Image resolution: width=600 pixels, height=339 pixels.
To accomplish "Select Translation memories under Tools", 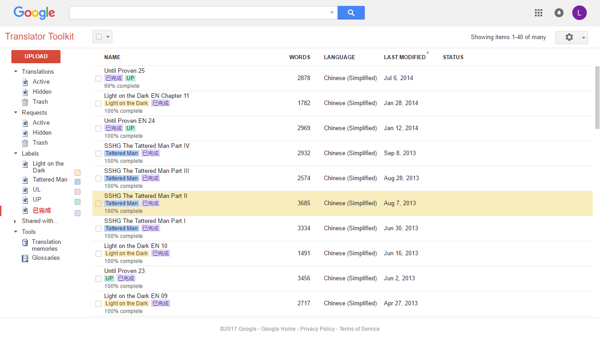I will (x=46, y=245).
